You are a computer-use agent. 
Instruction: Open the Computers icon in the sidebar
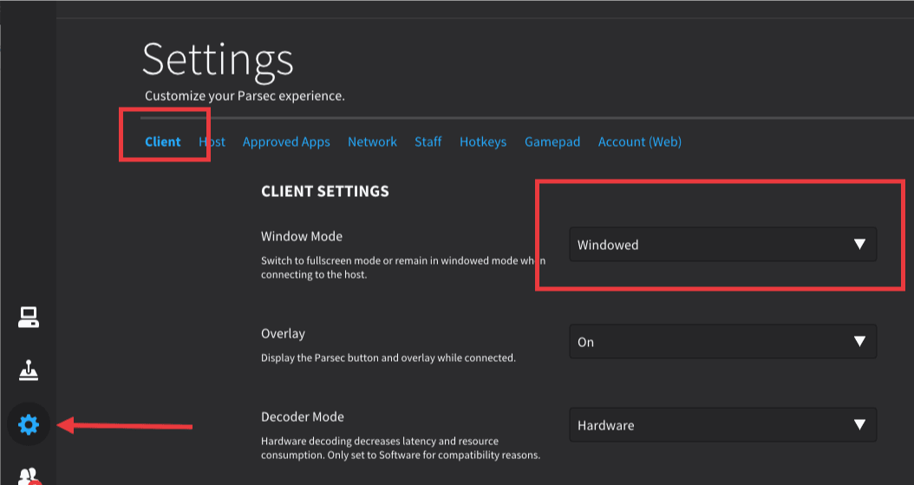pos(29,318)
